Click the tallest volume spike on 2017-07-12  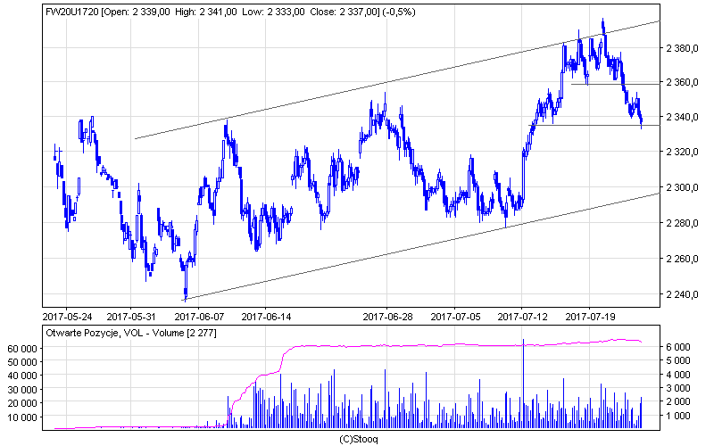tap(523, 384)
